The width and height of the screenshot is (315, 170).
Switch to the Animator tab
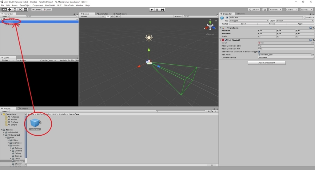click(102, 14)
